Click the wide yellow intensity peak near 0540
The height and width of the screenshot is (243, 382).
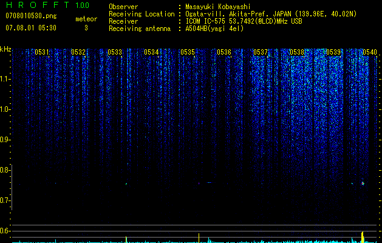pos(363,237)
